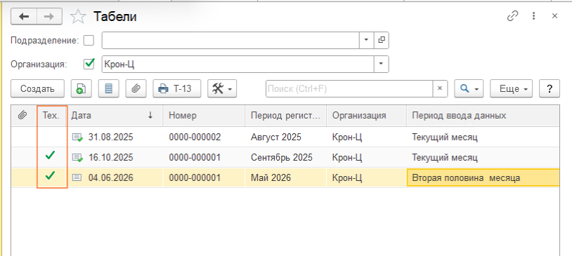Image resolution: width=572 pixels, height=256 pixels.
Task: Open the Еще menu
Action: 511,88
